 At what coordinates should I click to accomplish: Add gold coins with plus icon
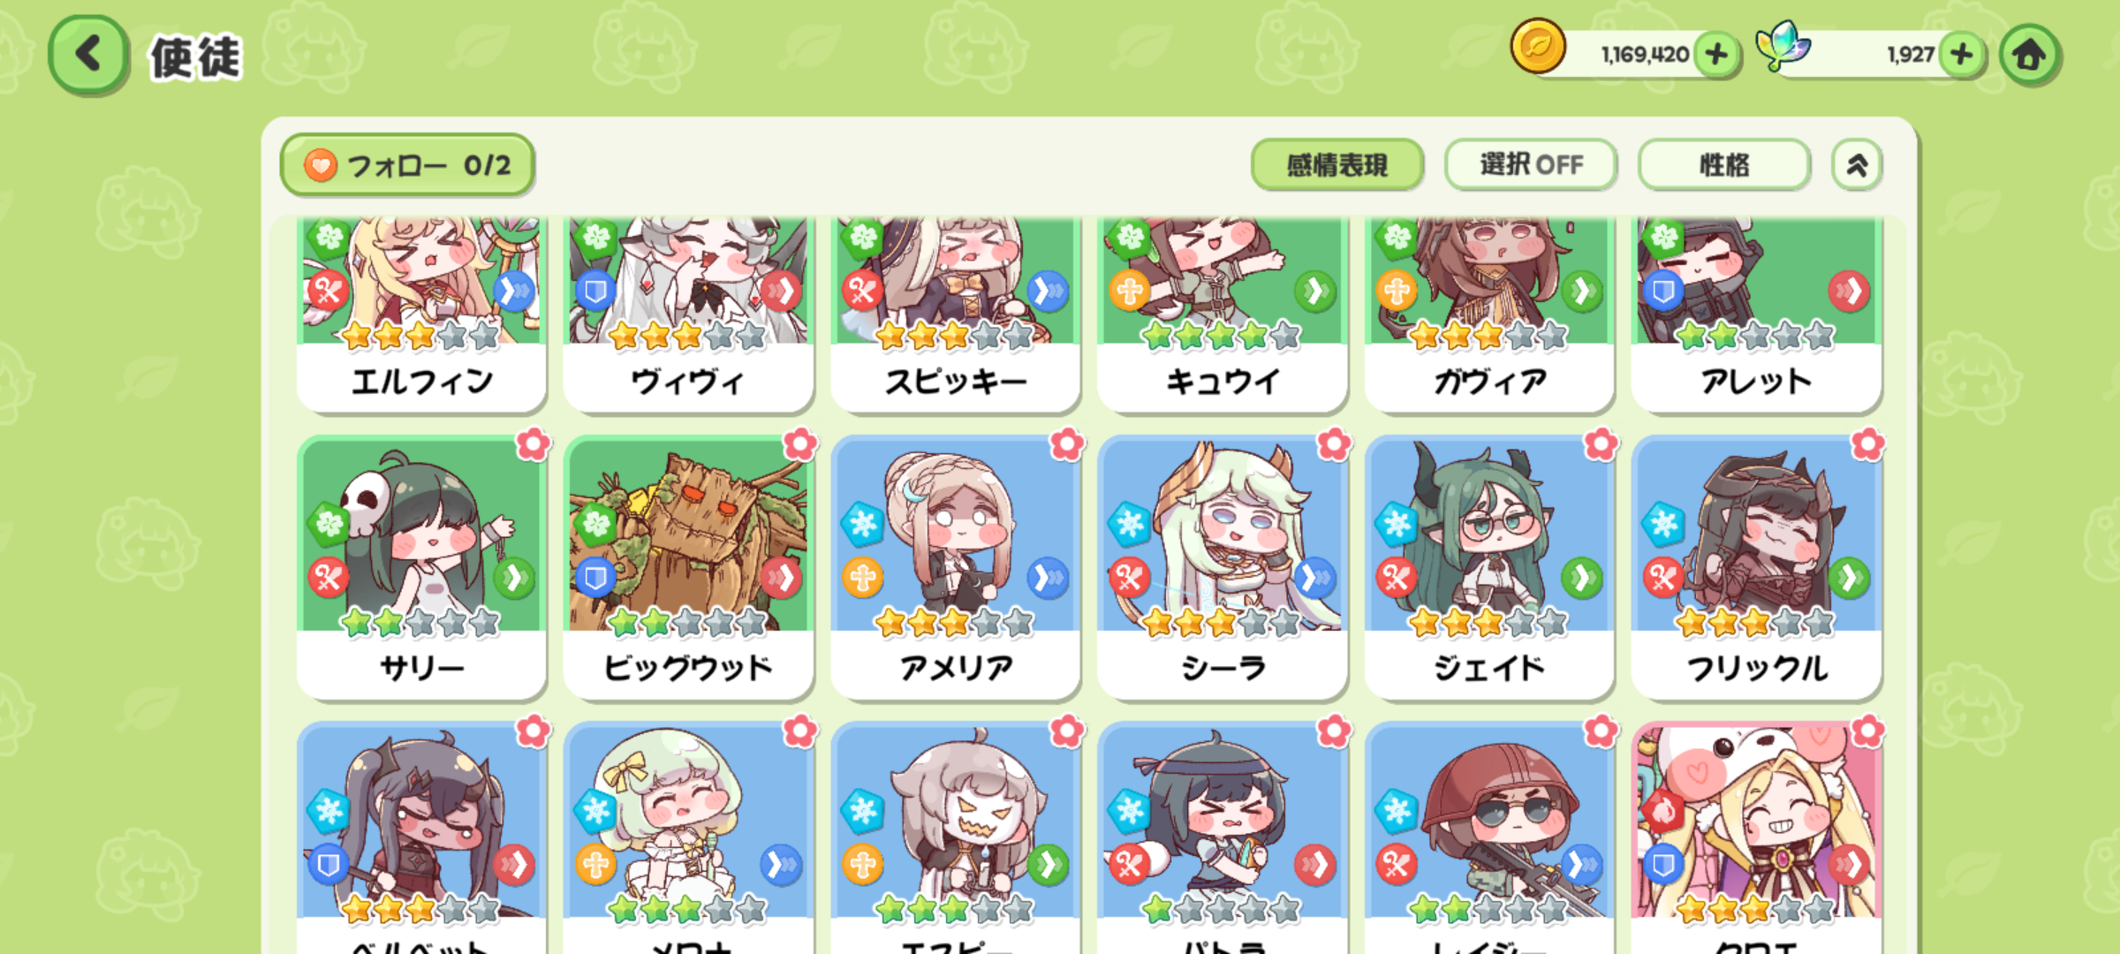[x=1716, y=54]
